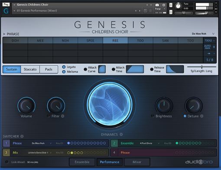Screen dimensions: 221x170
Task: Click the Tune knob
Action: point(178,6)
